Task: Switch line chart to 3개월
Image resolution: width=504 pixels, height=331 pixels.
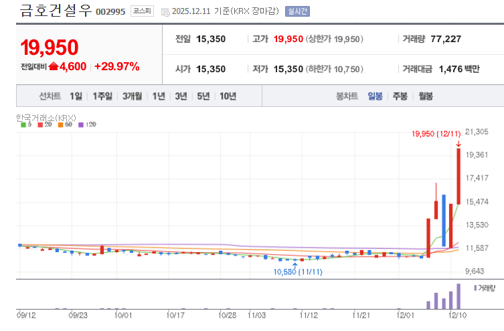Action: (x=132, y=96)
